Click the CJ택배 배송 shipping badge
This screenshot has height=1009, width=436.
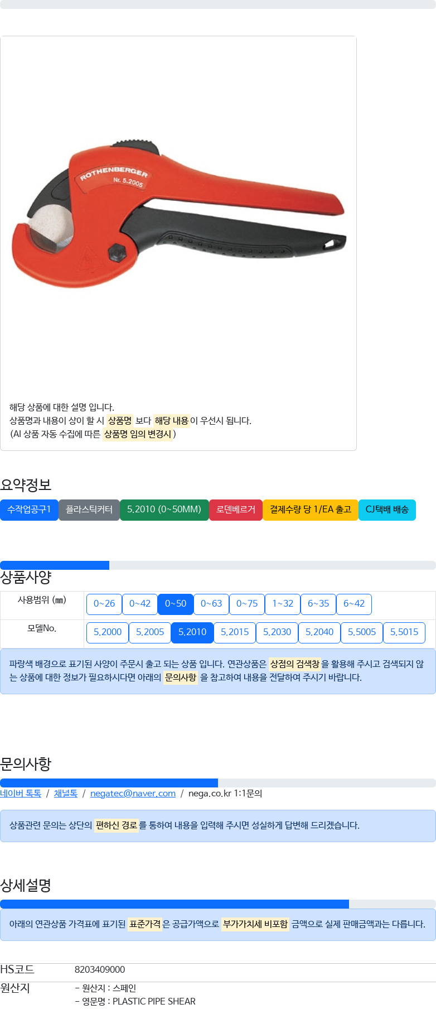click(387, 510)
